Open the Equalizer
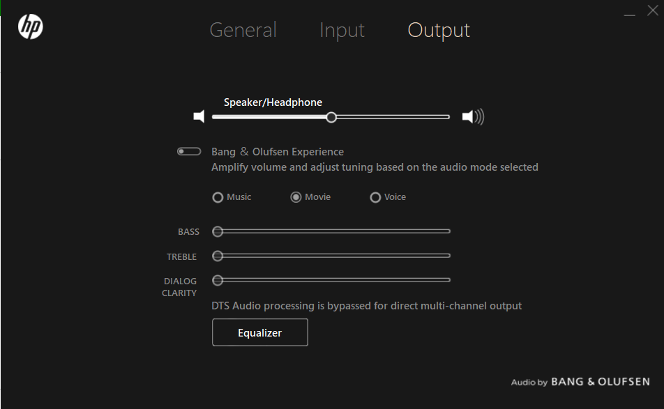The image size is (664, 409). point(260,332)
